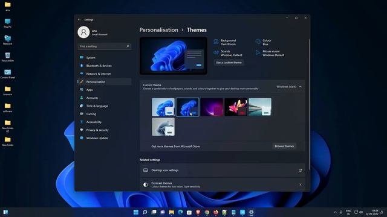Open taskbar Search magnifier
Viewport: 387px width, 217px height.
pyautogui.click(x=145, y=212)
